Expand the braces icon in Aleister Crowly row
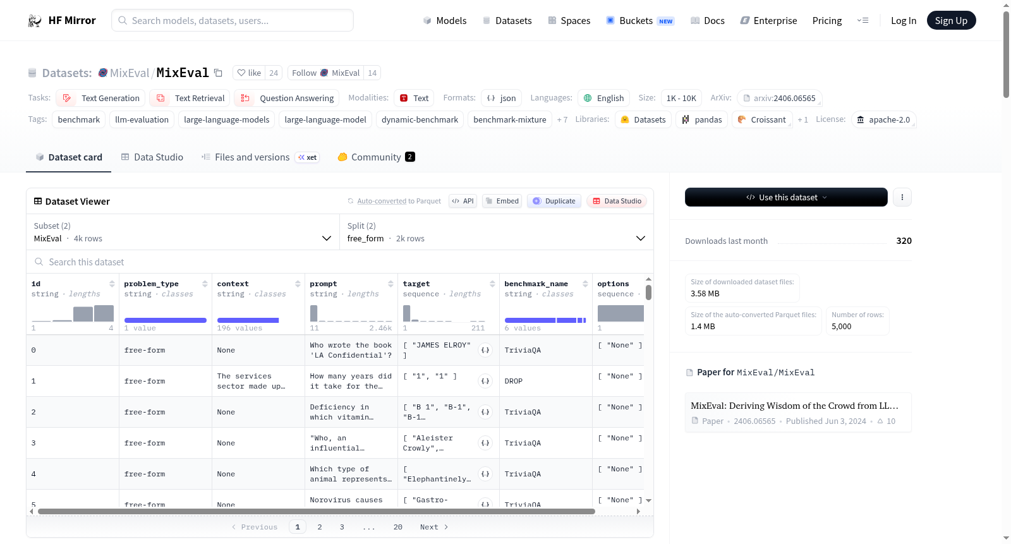Image resolution: width=1011 pixels, height=544 pixels. 485,443
